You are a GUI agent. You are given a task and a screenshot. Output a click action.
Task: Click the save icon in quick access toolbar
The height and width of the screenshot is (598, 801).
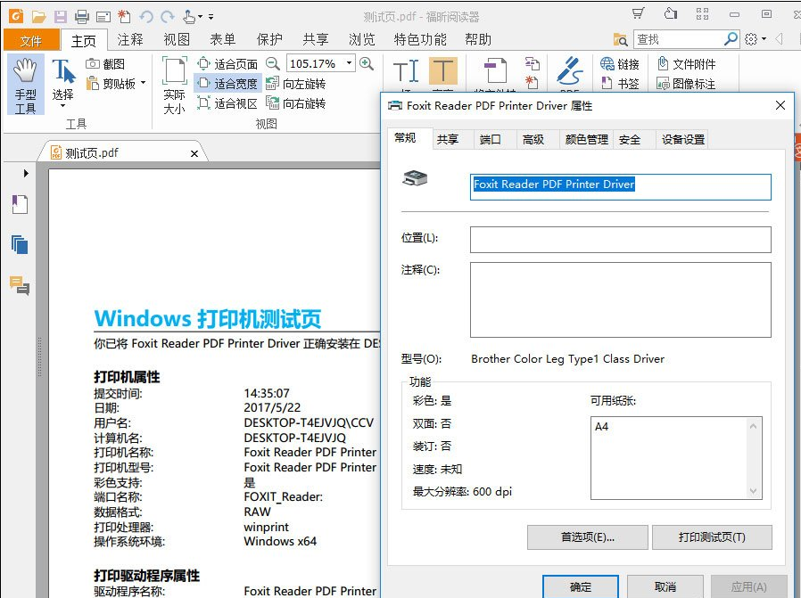[61, 17]
